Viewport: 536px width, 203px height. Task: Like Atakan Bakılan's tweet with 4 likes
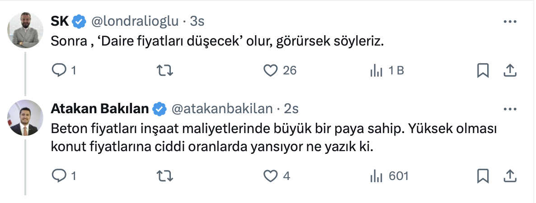coord(270,176)
